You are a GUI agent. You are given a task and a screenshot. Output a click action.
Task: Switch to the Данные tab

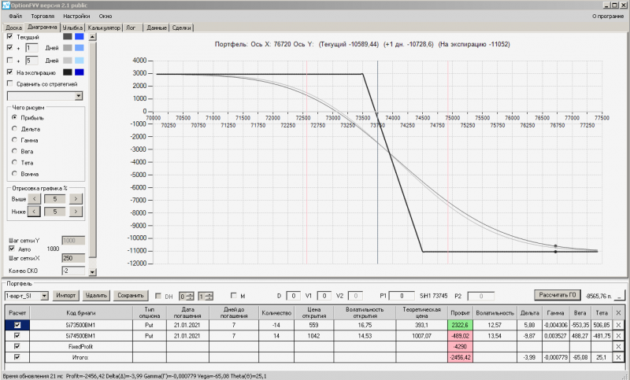[156, 28]
